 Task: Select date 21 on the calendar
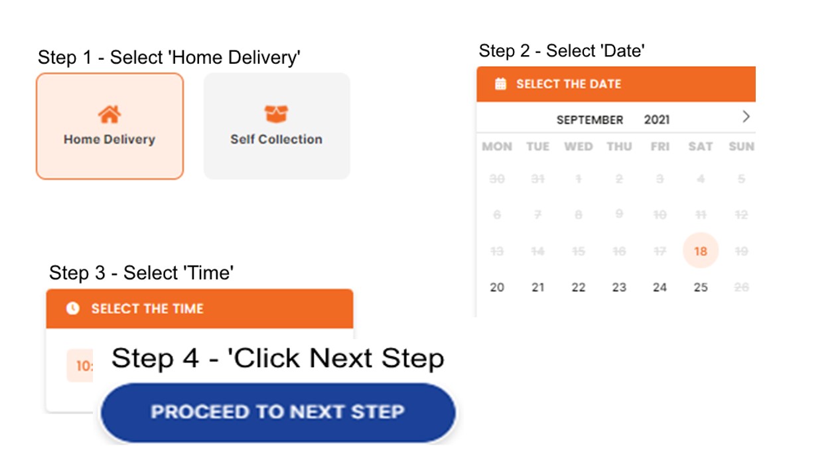click(538, 287)
